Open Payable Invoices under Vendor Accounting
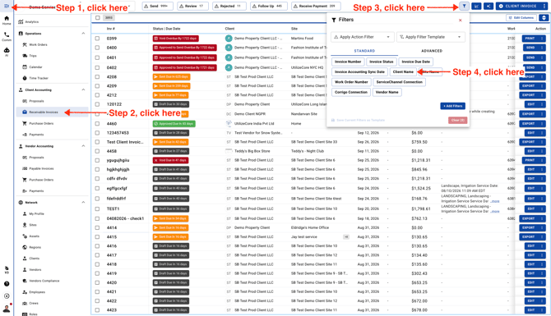 point(41,169)
